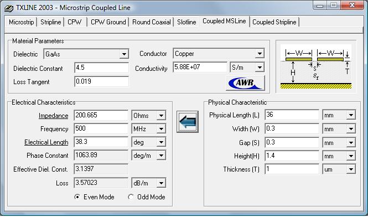The width and height of the screenshot is (368, 217).
Task: Switch to the Microstrip tab
Action: click(x=22, y=22)
